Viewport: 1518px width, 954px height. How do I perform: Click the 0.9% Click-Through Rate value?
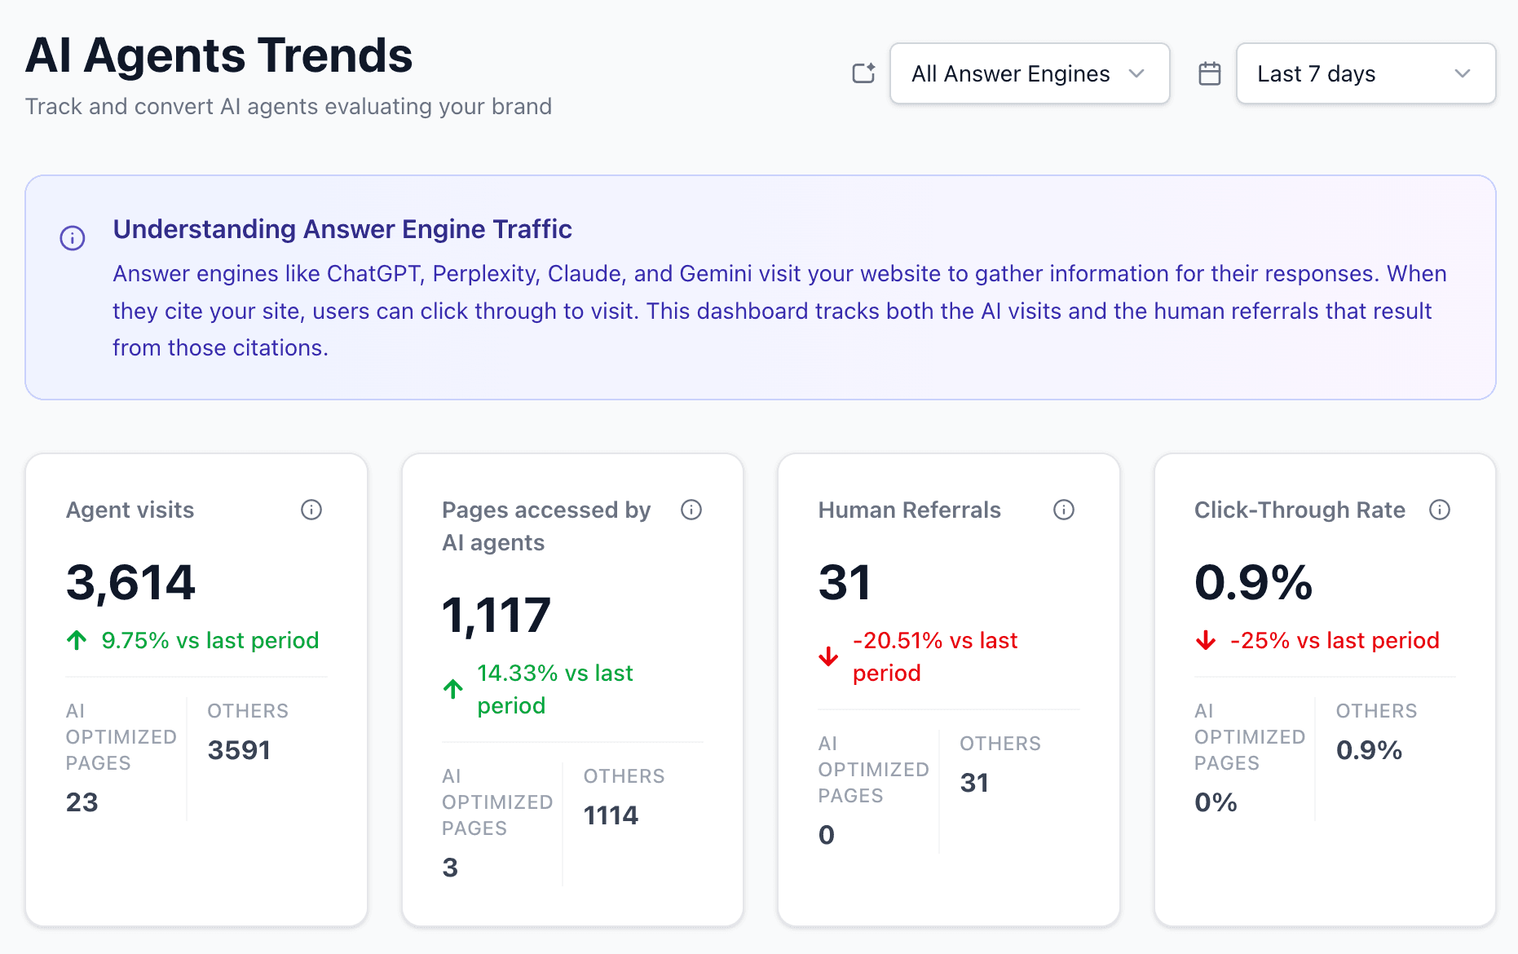pos(1253,582)
